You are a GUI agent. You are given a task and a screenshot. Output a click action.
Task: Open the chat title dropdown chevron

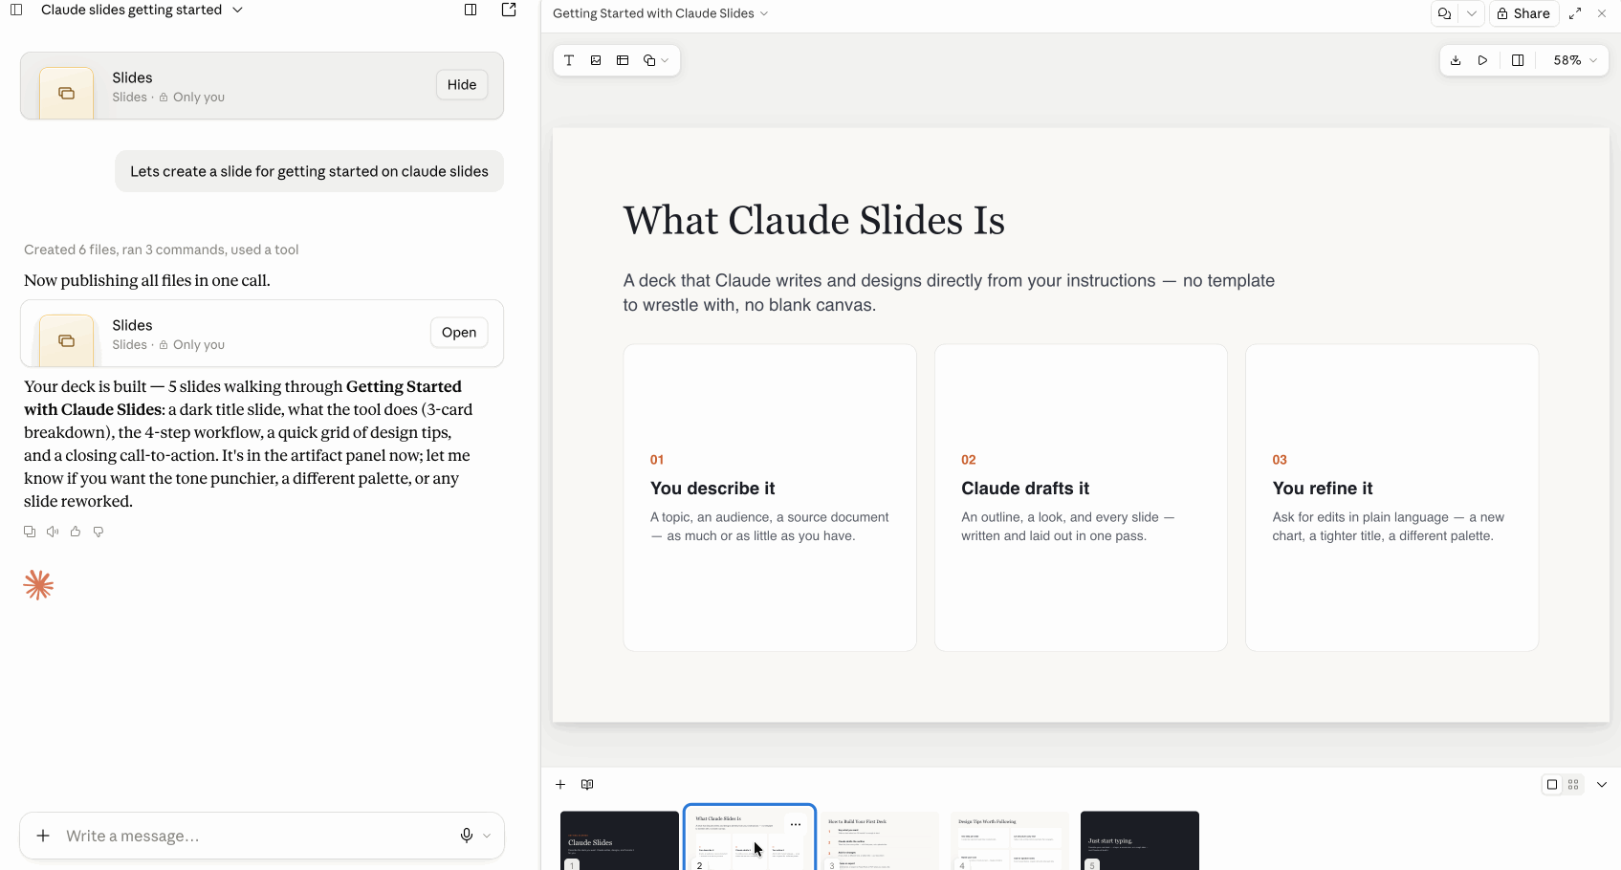click(237, 10)
